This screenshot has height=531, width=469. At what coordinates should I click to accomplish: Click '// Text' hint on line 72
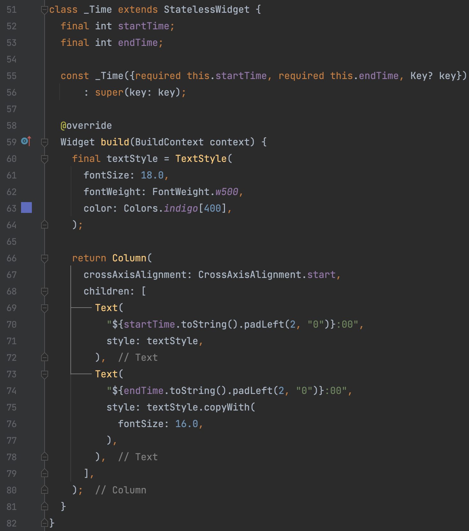pos(138,358)
